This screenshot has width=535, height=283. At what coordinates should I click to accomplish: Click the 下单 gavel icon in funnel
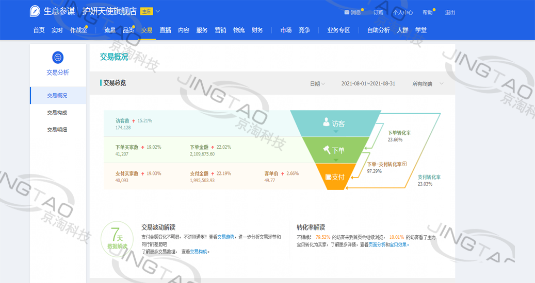point(326,150)
